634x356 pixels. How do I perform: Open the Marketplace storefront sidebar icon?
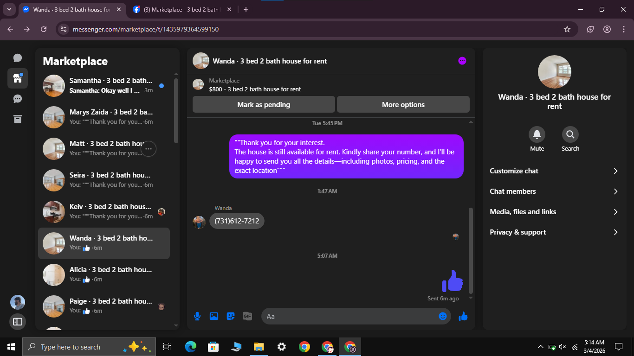[18, 78]
